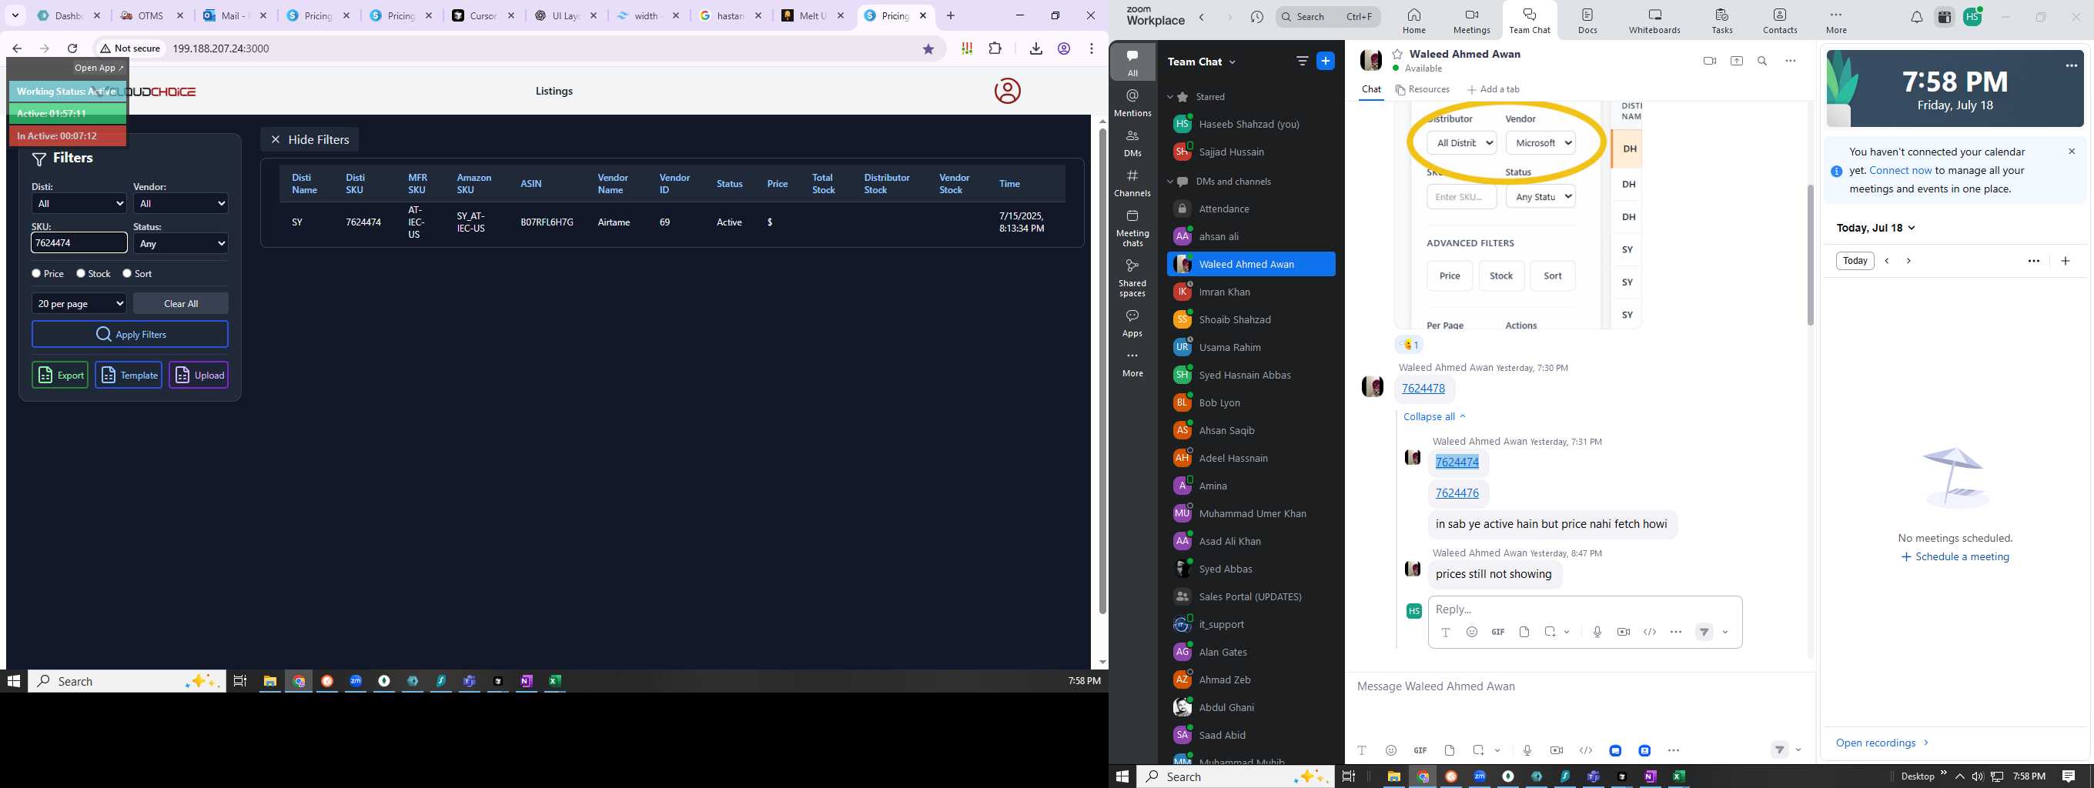Open Chrome extensions puzzle icon
This screenshot has width=2094, height=788.
click(995, 48)
